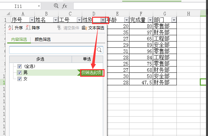This screenshot has width=208, height=136.
Task: Expand the 部门 column filter dropdown
Action: [x=174, y=20]
